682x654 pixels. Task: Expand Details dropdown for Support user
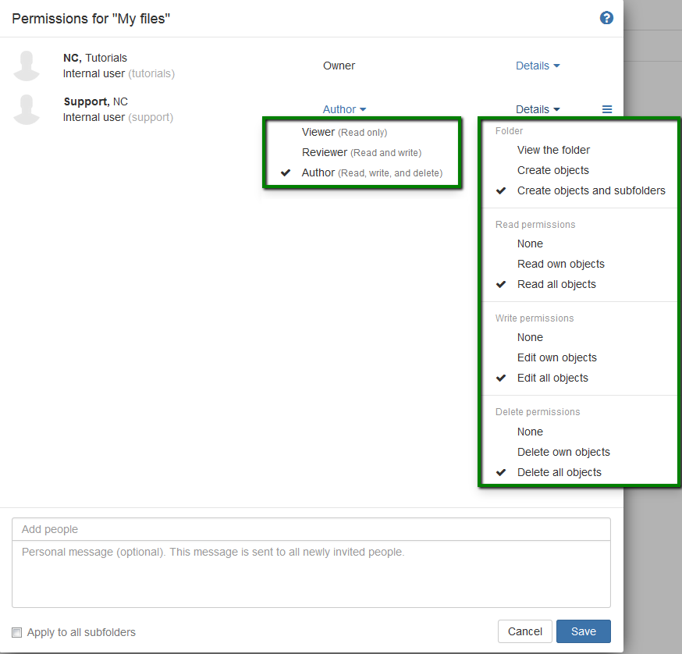(x=538, y=109)
